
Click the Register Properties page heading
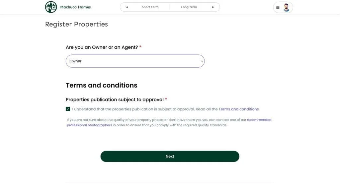(76, 24)
